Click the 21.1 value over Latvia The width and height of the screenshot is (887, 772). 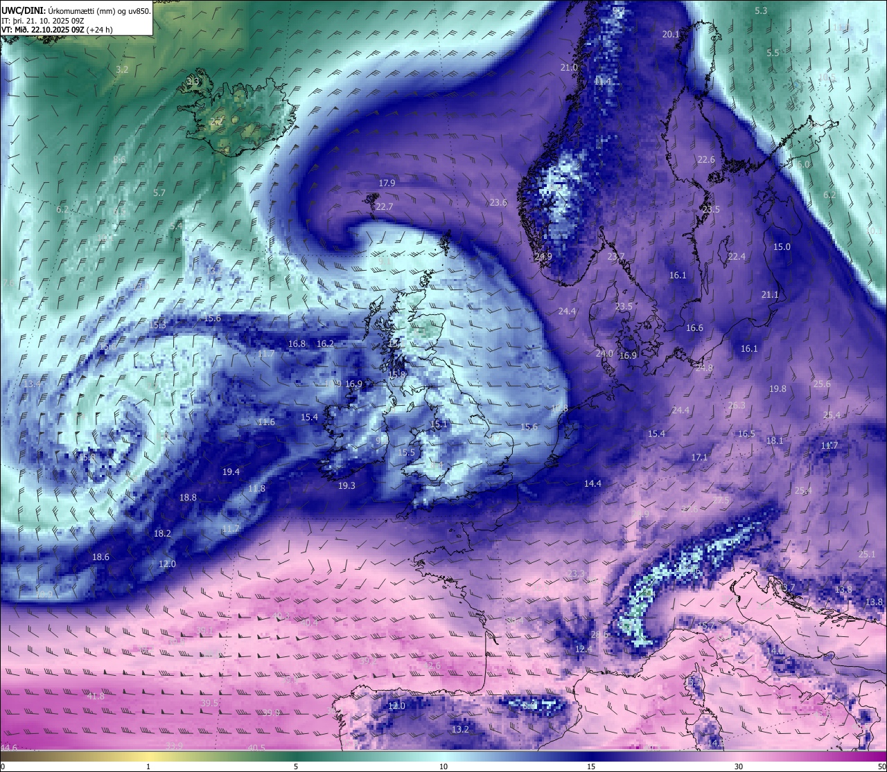click(770, 294)
